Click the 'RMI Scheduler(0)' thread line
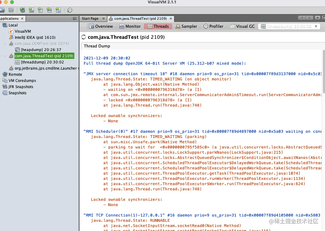Viewport: 325px width, 231px height. [x=203, y=132]
